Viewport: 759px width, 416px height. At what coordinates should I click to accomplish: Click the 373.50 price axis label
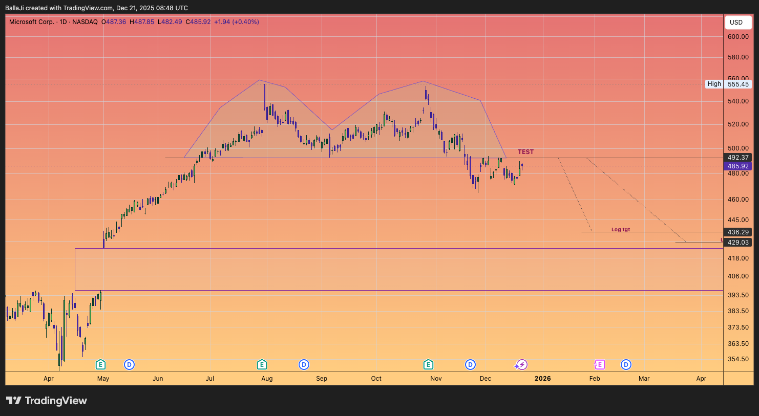pos(738,327)
